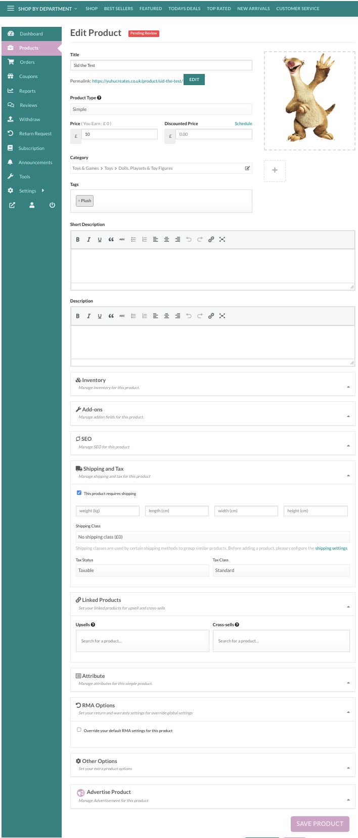Image resolution: width=358 pixels, height=838 pixels.
Task: Open the shipping settings link
Action: tap(331, 548)
